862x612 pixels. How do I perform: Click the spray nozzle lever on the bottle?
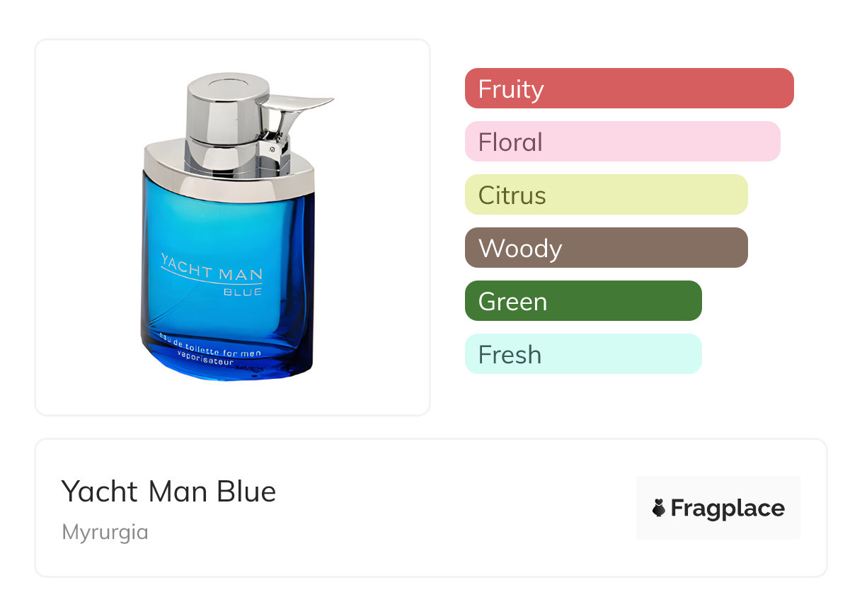(x=303, y=106)
